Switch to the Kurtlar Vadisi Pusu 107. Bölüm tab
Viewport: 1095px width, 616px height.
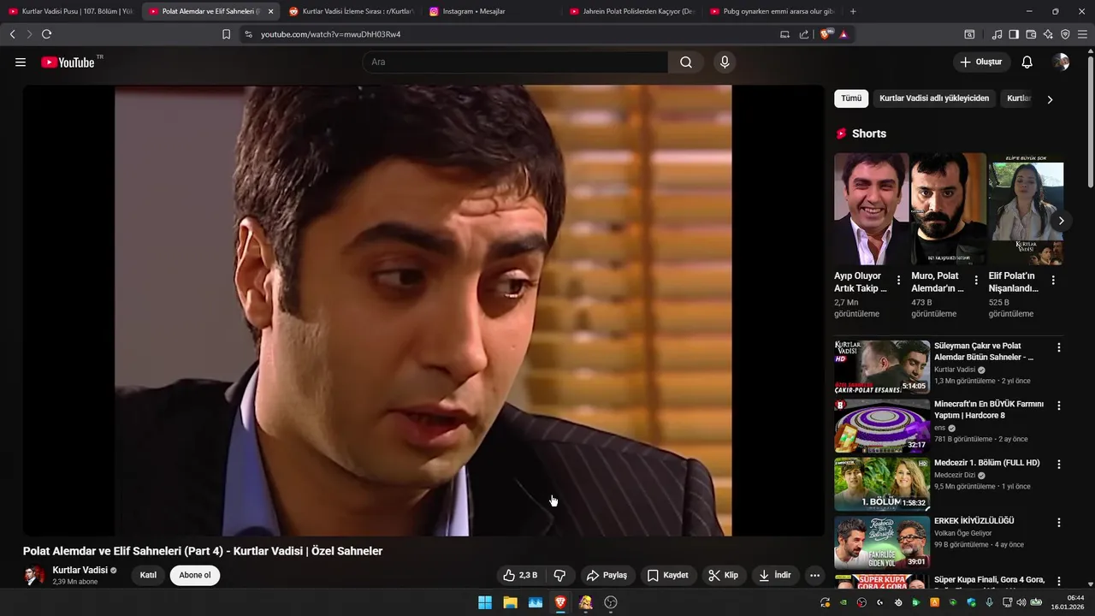pyautogui.click(x=70, y=11)
